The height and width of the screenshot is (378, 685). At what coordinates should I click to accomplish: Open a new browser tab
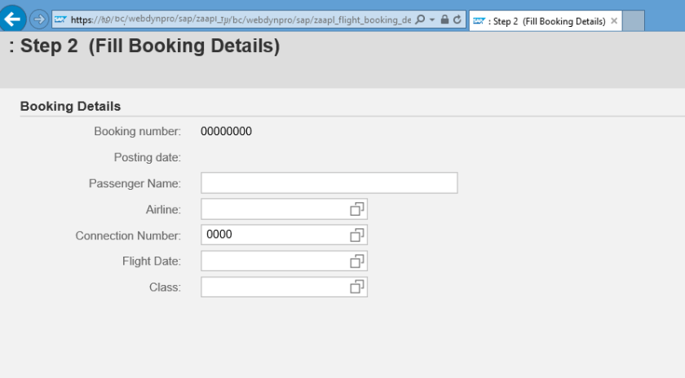tap(634, 21)
